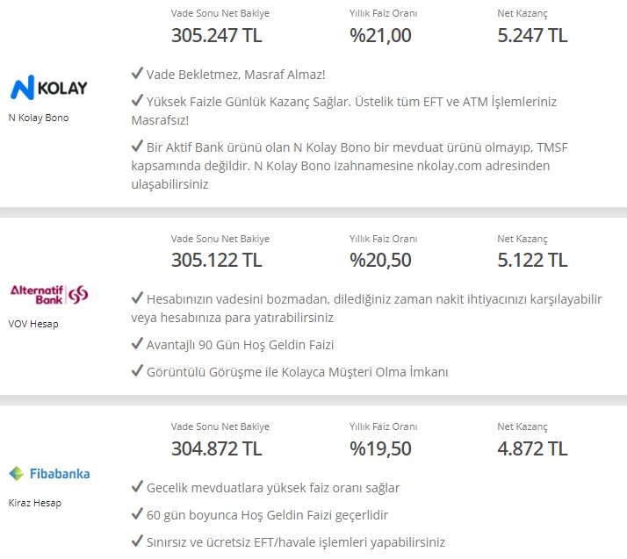Viewport: 627px width, 559px height.
Task: Click the Fibabanka logo
Action: point(49,474)
